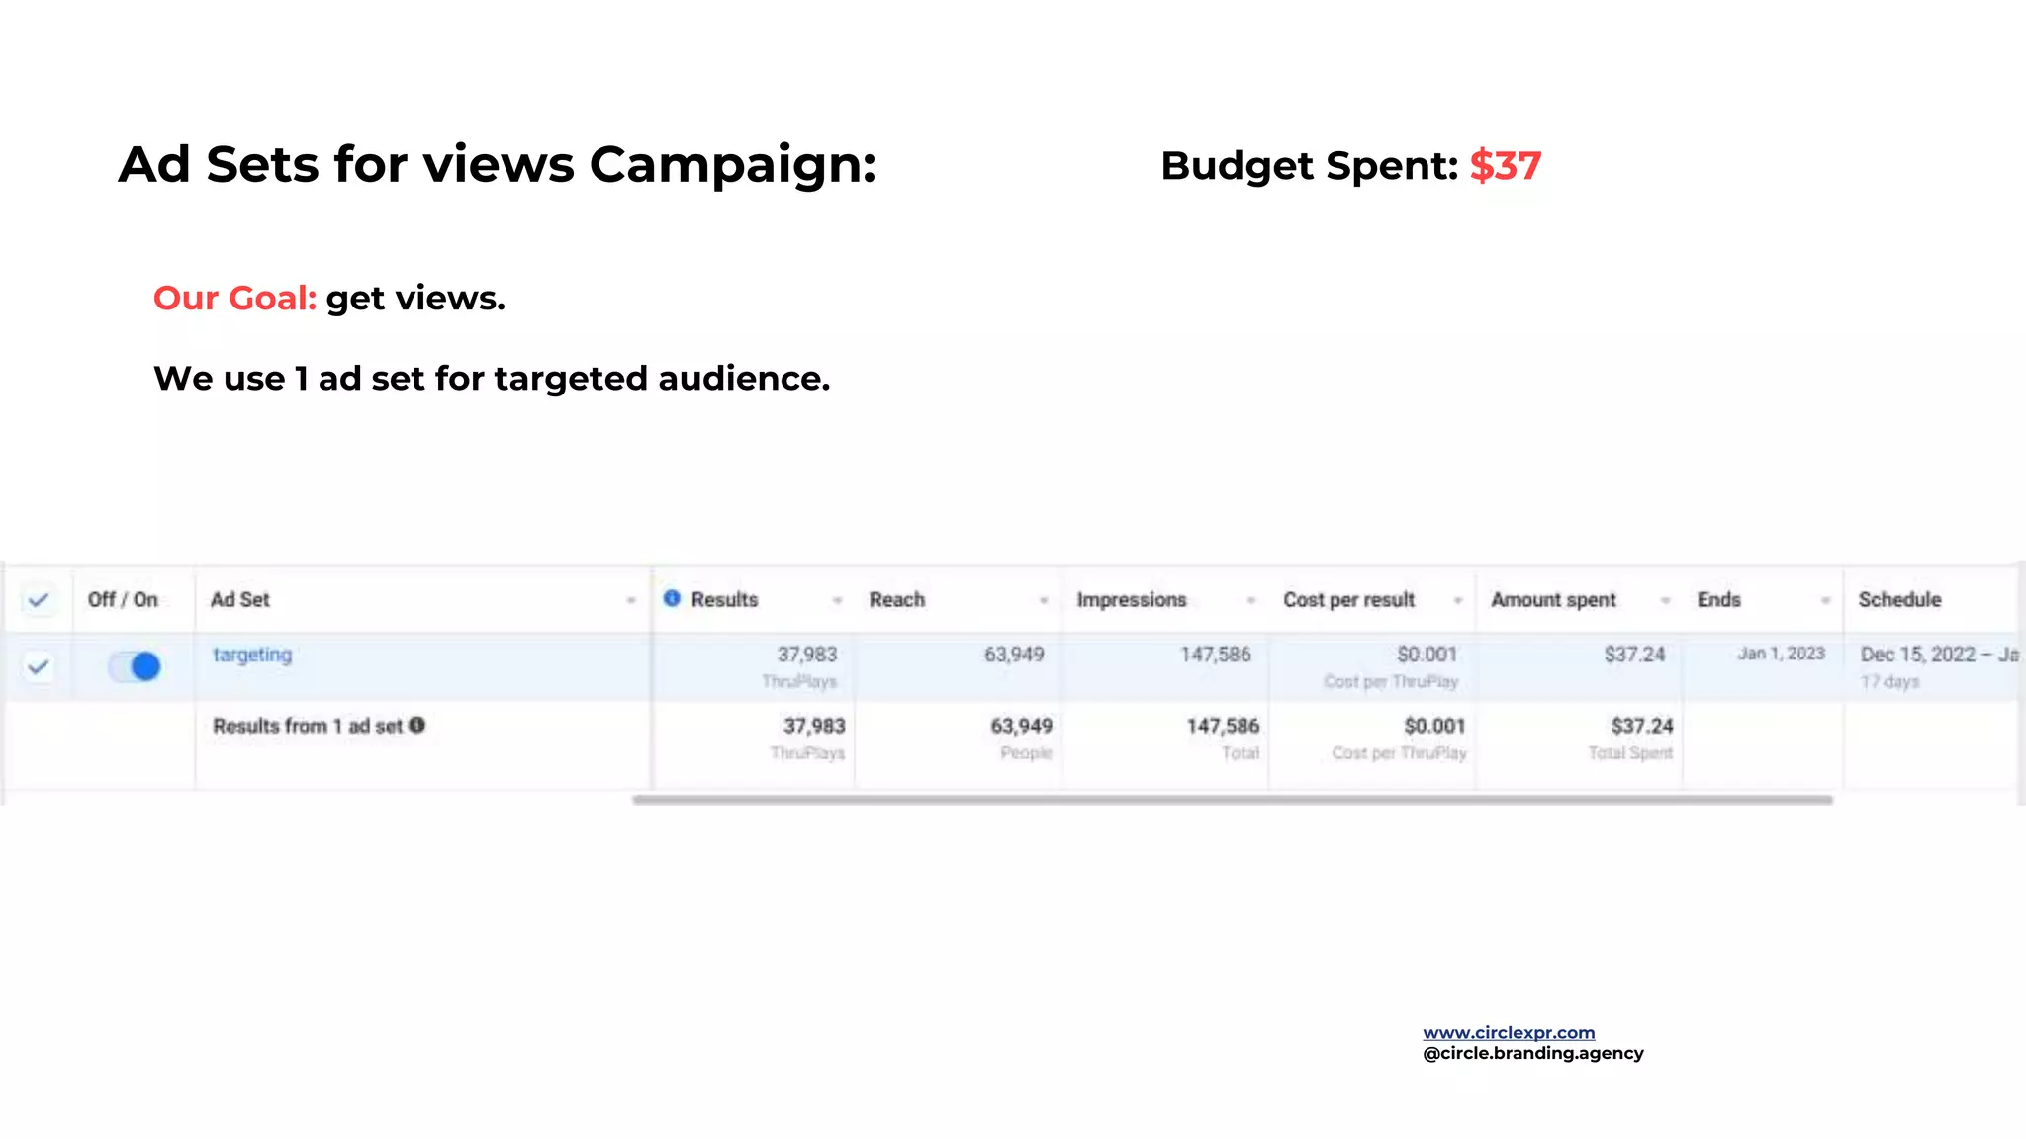The image size is (2026, 1139).
Task: Open Cost per result column dropdown arrow
Action: (x=1457, y=600)
